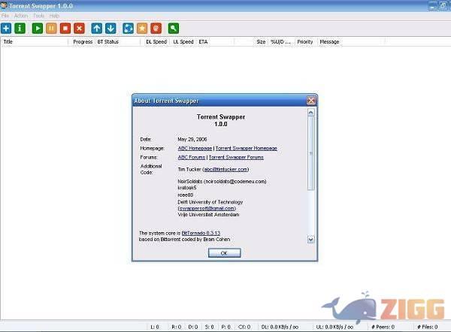Click the green magnifier search icon
This screenshot has height=332, width=451.
coord(174,28)
